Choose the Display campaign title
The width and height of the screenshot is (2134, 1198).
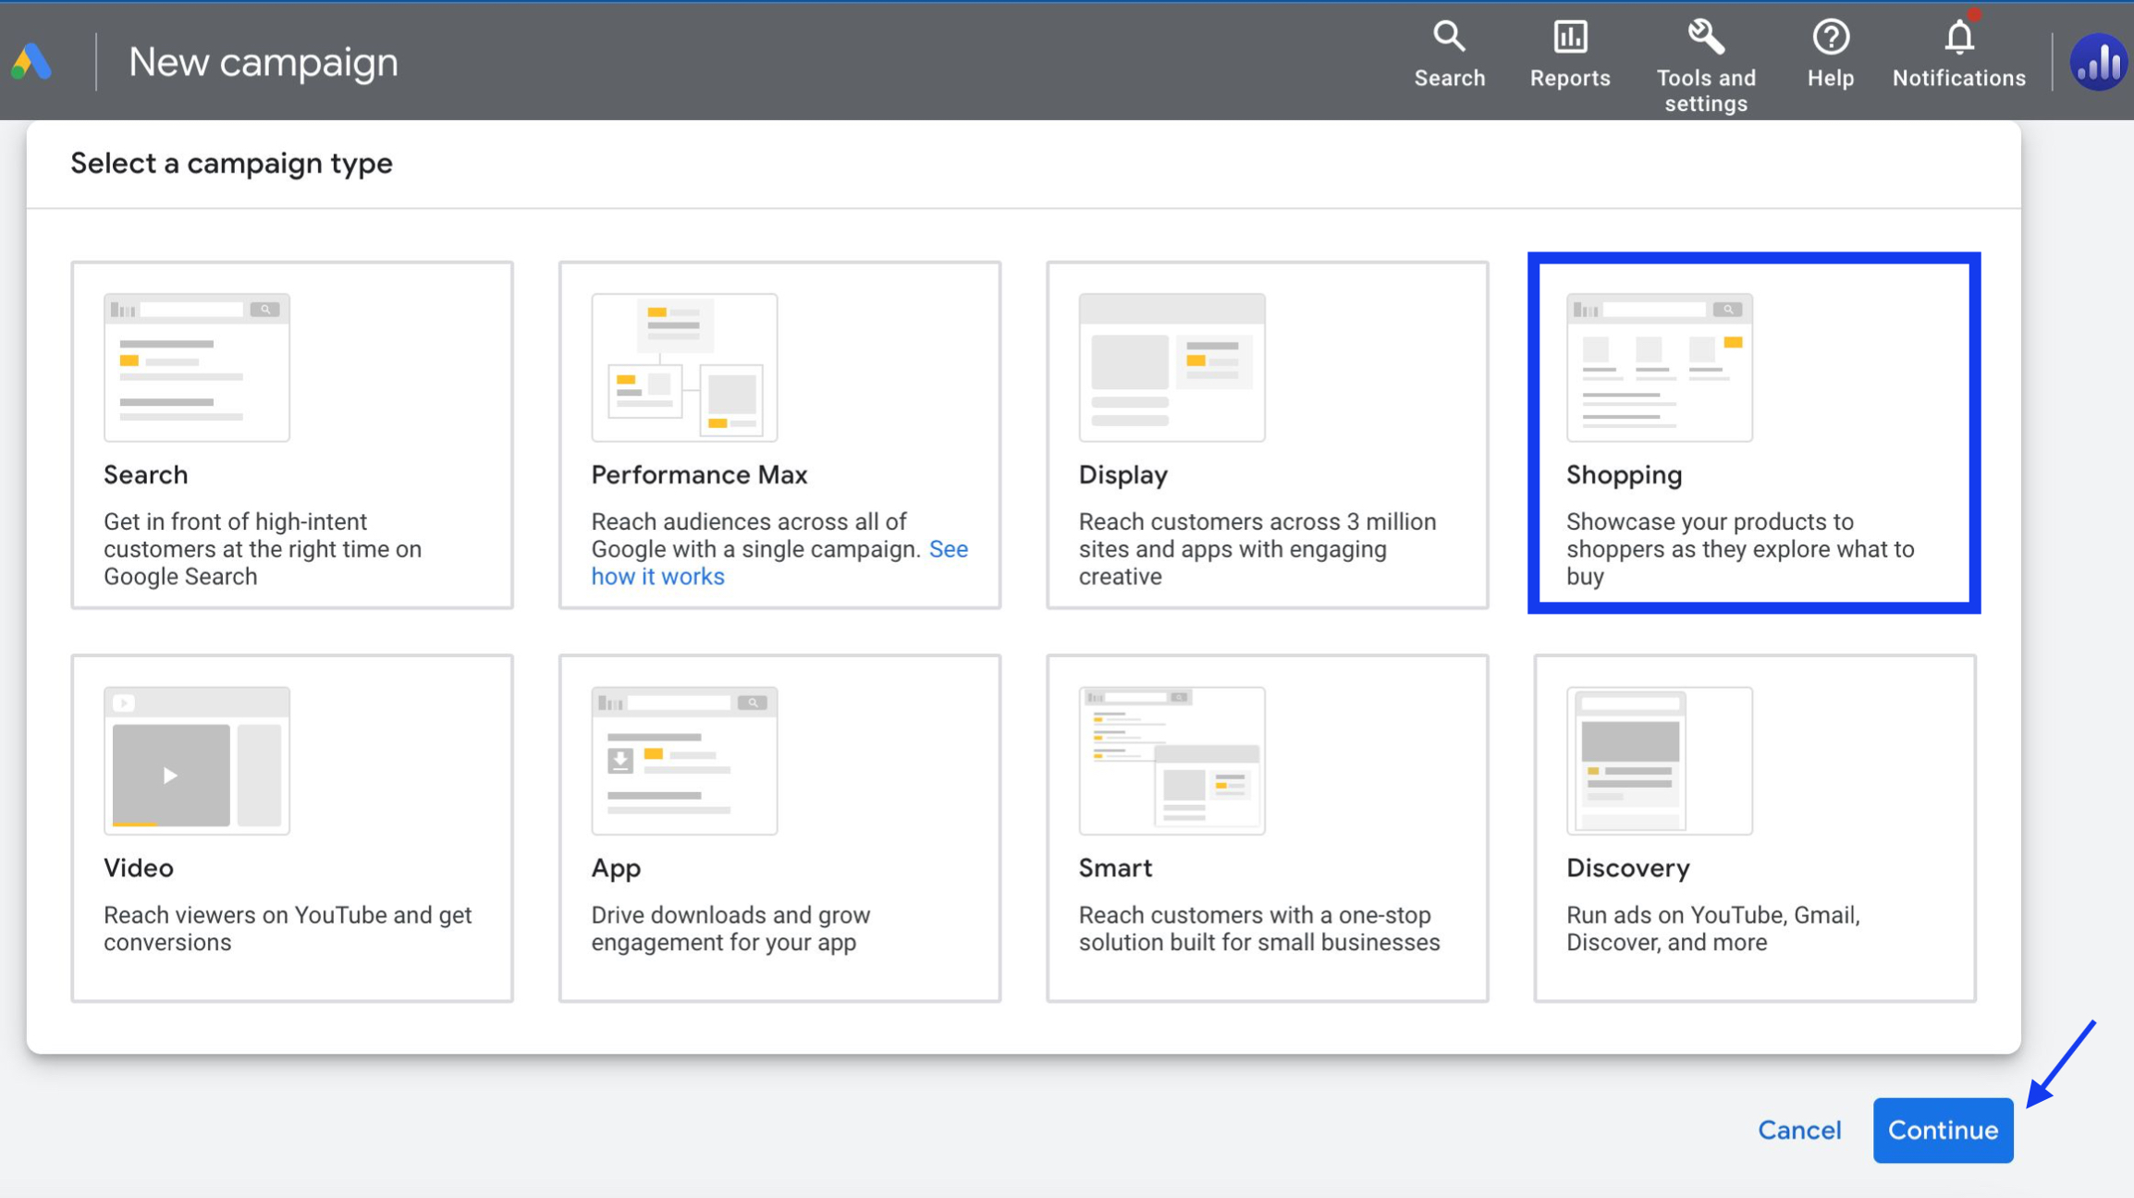pyautogui.click(x=1122, y=475)
